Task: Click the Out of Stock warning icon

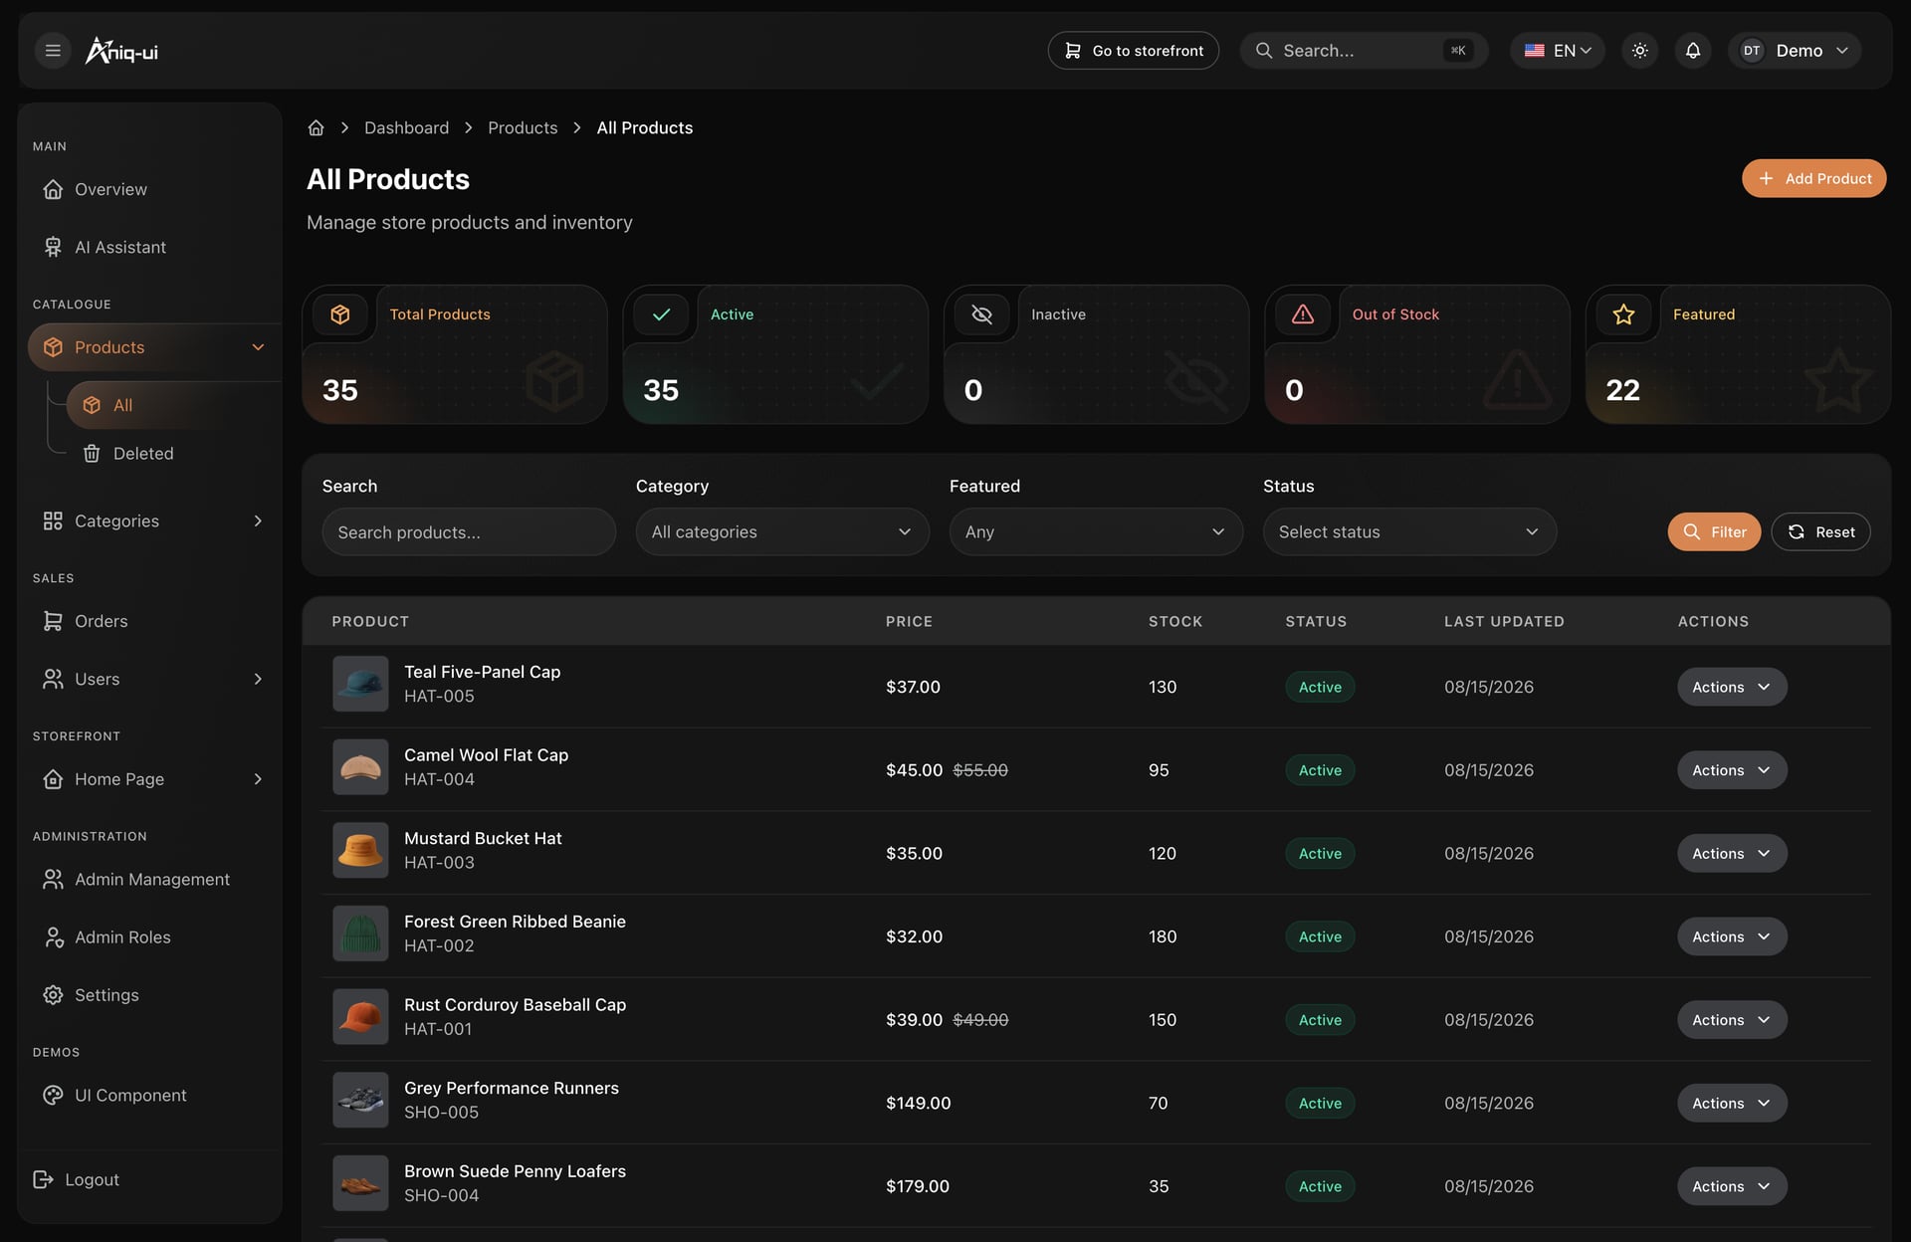Action: pos(1302,314)
